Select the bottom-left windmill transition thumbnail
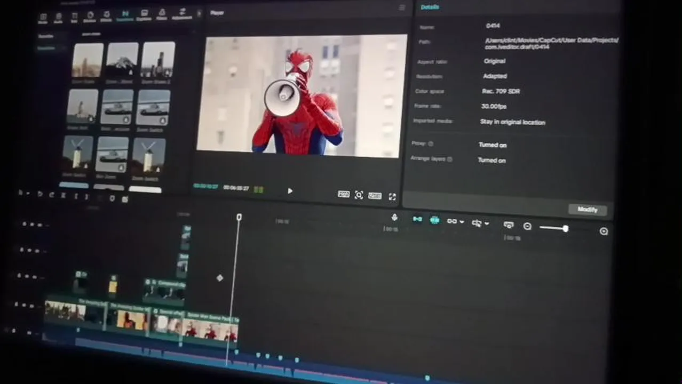682x384 pixels. 77,153
